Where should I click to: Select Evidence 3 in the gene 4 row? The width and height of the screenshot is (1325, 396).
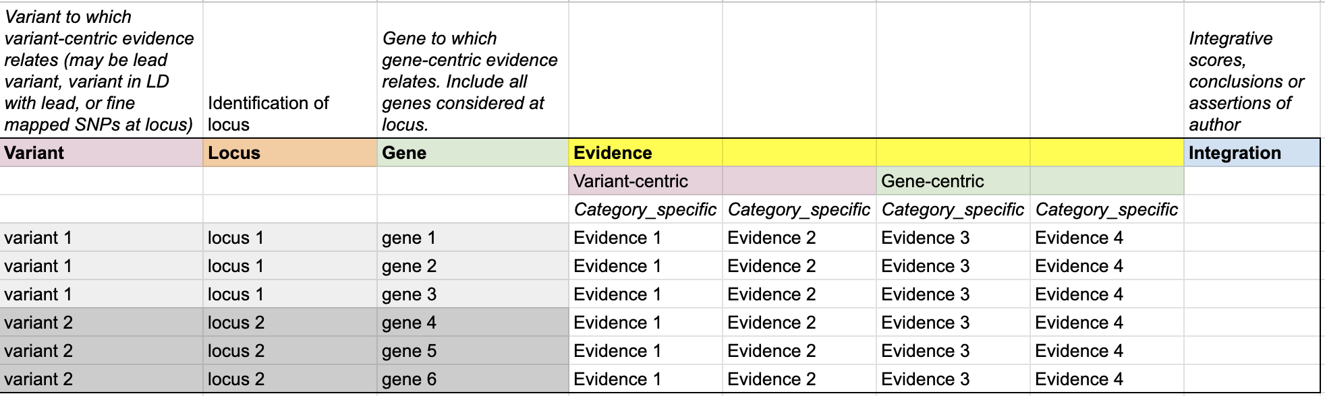point(952,323)
